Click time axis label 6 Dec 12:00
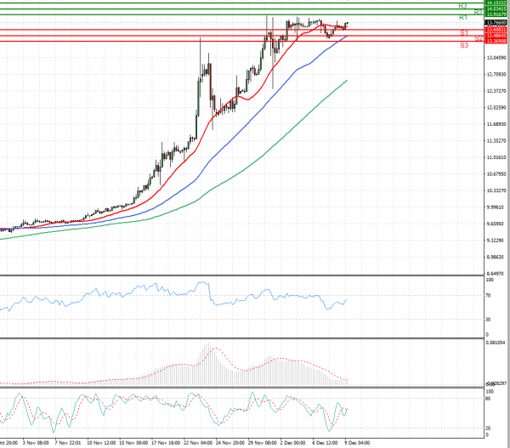Screen dimensions: 510x448 (325, 443)
